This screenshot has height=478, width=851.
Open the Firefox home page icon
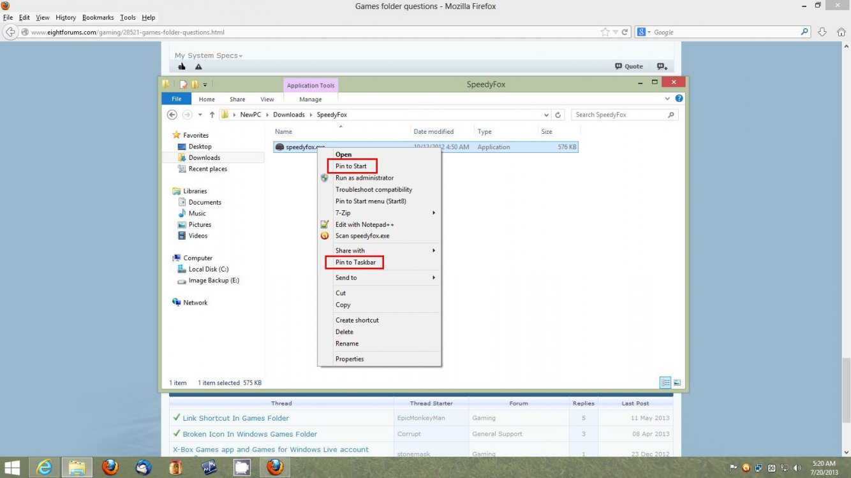click(841, 32)
